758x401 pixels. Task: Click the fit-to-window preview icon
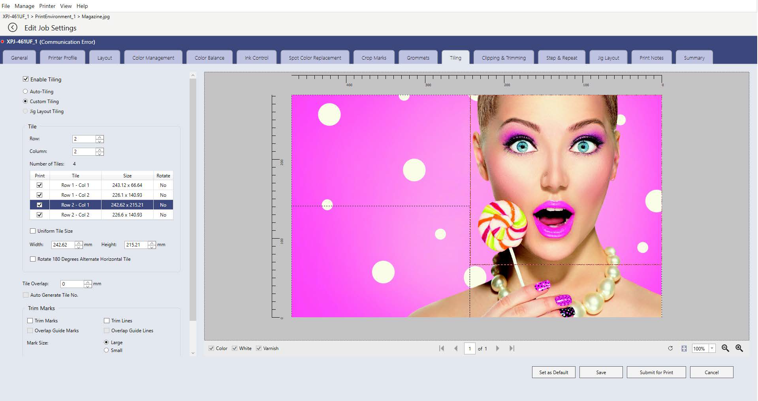683,348
